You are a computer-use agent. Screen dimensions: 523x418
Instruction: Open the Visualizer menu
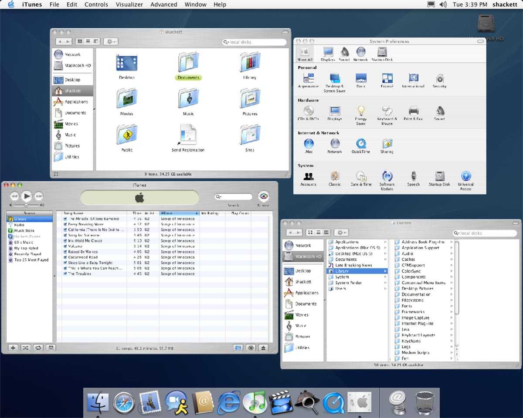coord(129,4)
